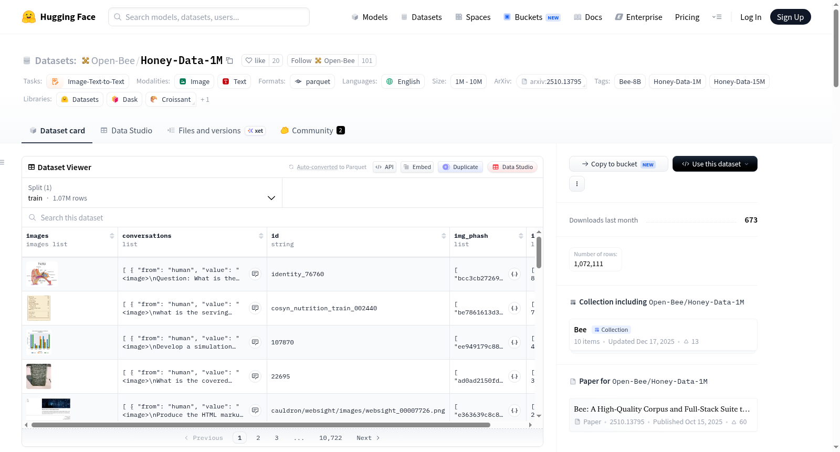This screenshot has width=840, height=452.
Task: Open the Bee paper card
Action: 663,415
